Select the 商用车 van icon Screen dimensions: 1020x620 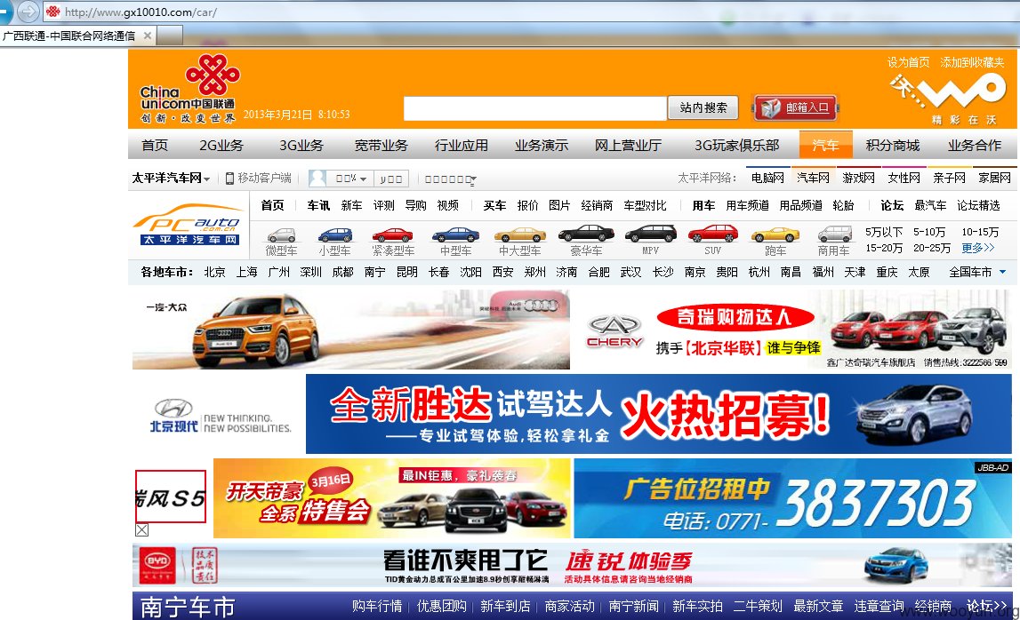[835, 234]
